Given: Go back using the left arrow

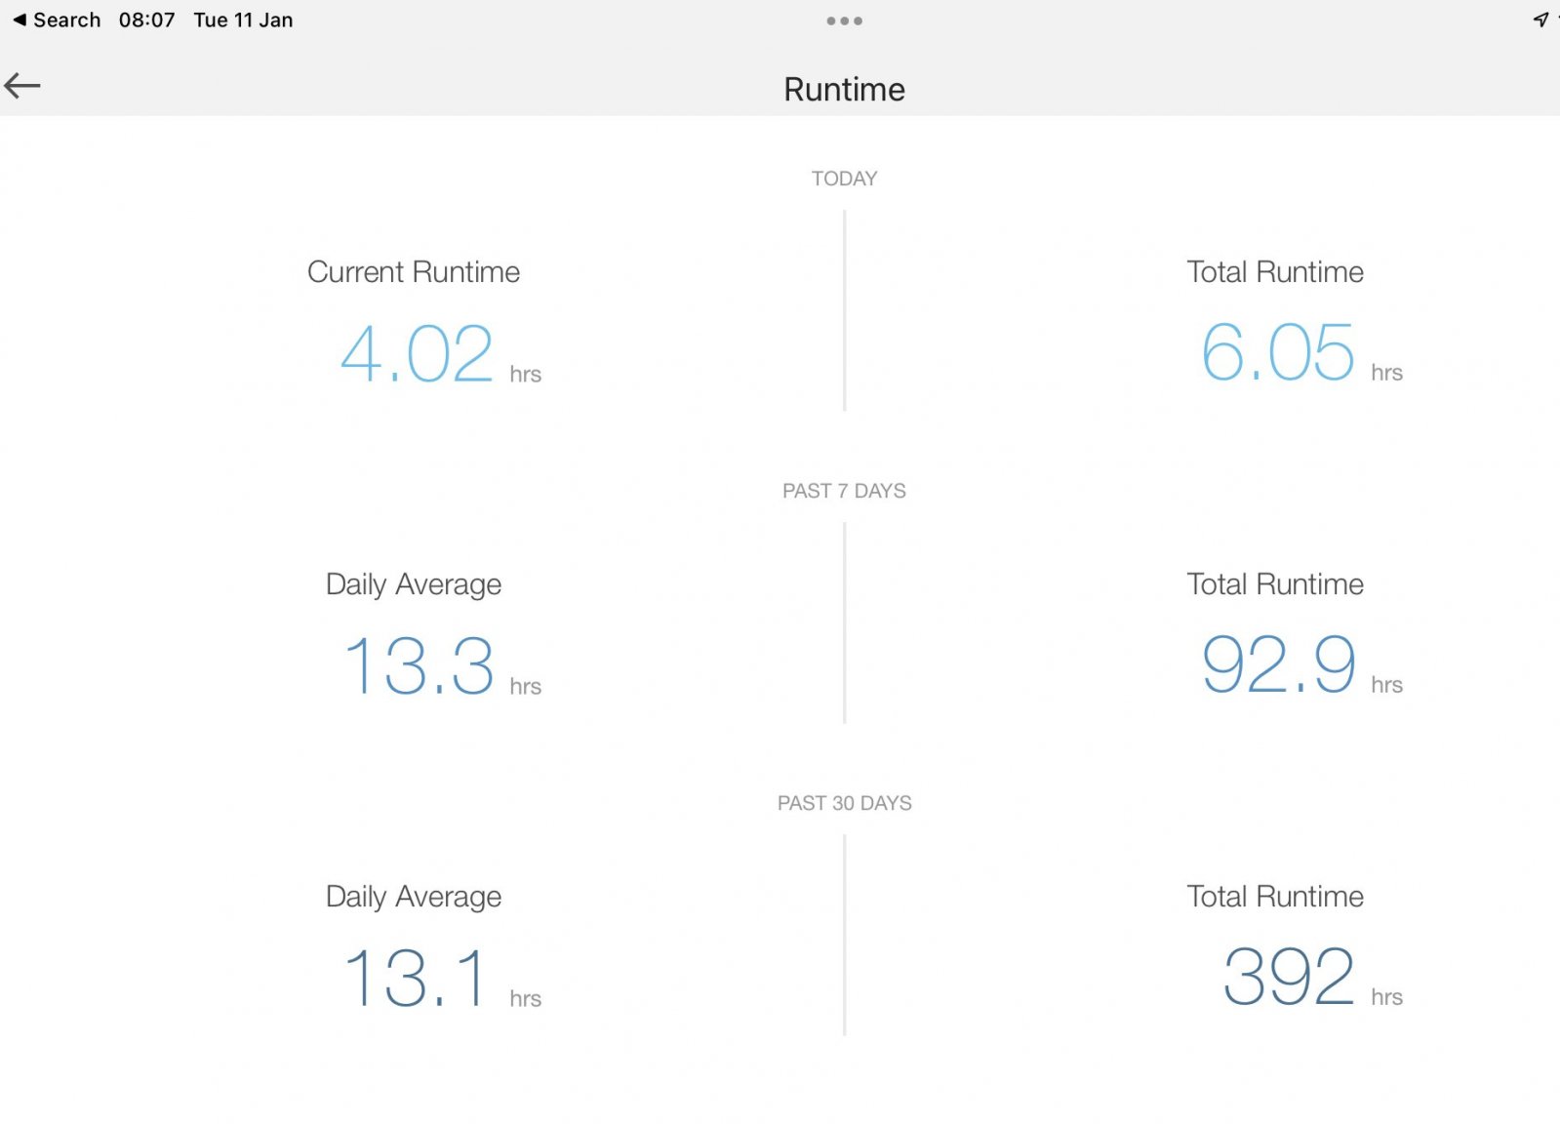Looking at the screenshot, I should click(22, 86).
